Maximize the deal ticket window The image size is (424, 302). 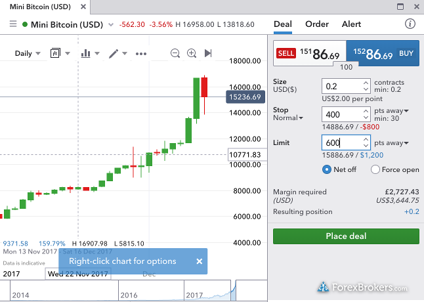[x=400, y=6]
